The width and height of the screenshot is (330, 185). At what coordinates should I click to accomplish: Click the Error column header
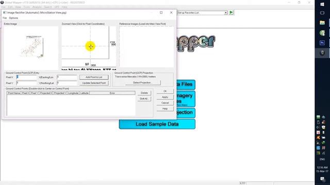pyautogui.click(x=112, y=93)
